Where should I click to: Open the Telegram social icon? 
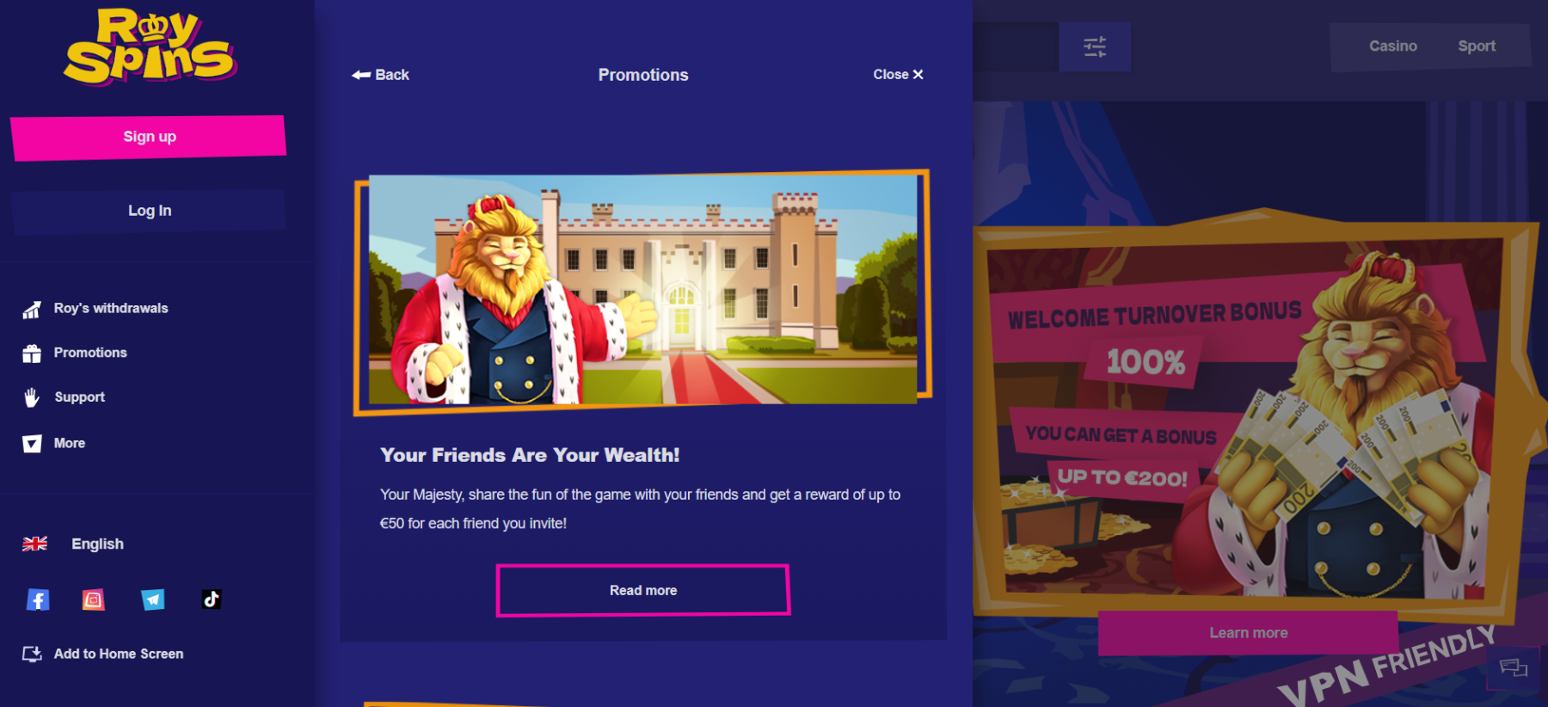point(153,599)
